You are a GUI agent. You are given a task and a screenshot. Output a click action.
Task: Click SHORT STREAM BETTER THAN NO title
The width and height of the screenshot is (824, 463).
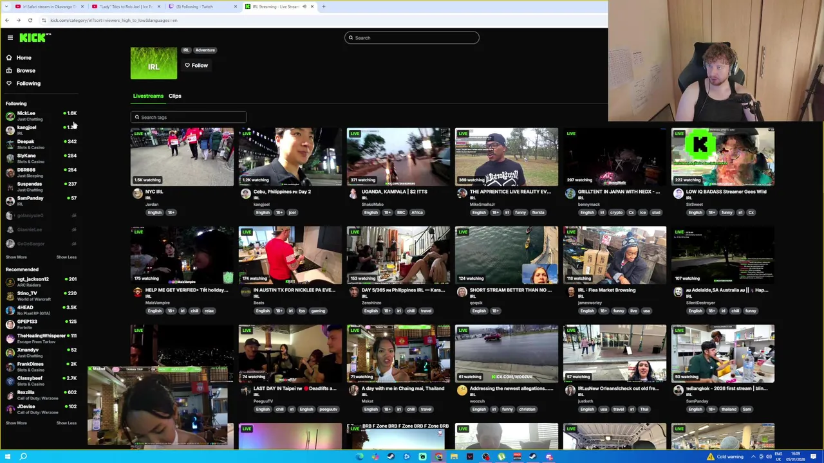pyautogui.click(x=510, y=290)
